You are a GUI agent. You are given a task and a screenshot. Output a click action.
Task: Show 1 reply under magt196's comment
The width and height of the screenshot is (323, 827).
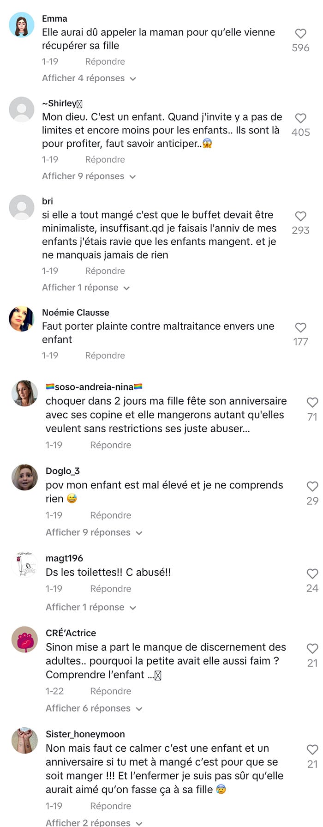click(x=91, y=607)
